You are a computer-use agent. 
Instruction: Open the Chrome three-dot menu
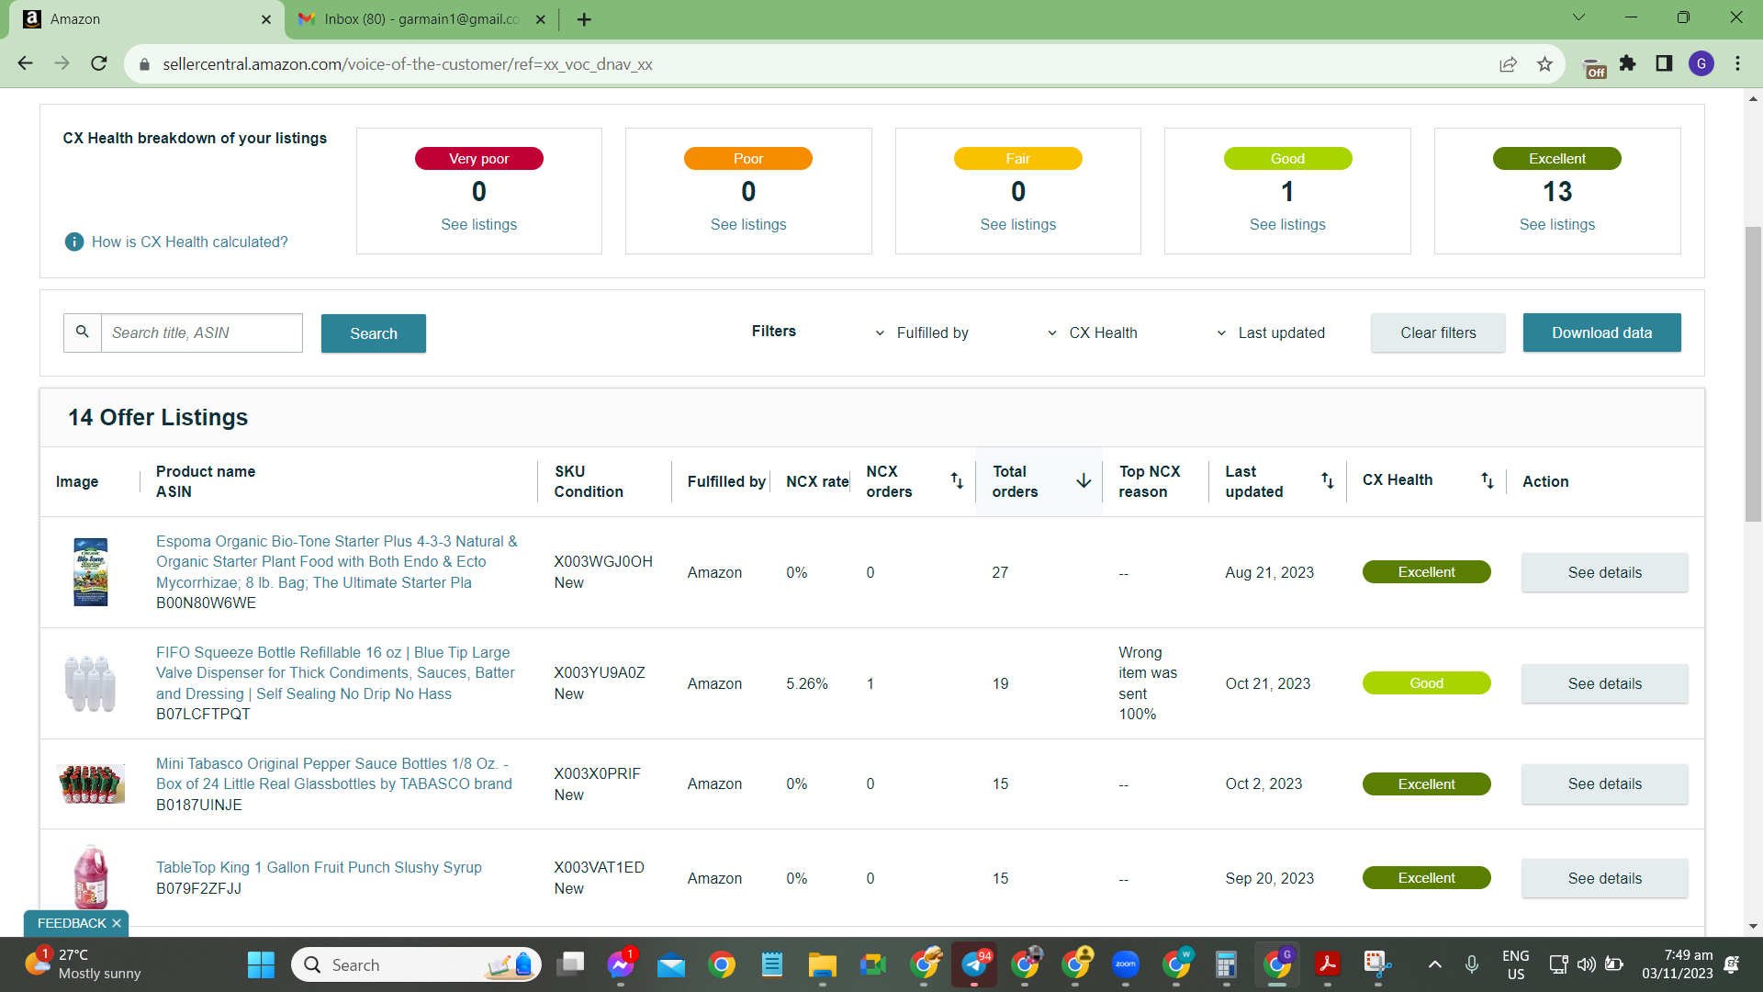coord(1737,63)
